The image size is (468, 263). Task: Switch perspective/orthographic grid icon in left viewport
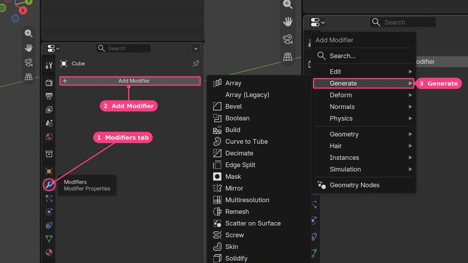(x=28, y=77)
